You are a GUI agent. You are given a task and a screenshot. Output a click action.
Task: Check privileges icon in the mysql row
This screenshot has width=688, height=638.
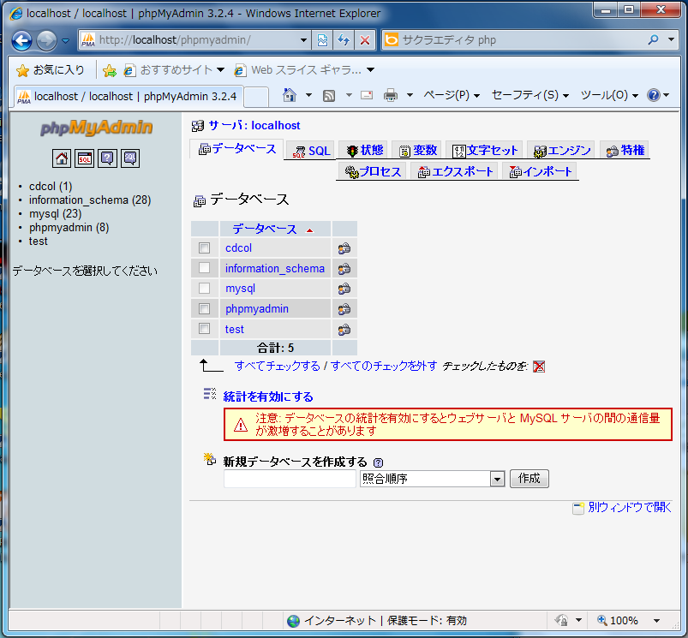344,289
